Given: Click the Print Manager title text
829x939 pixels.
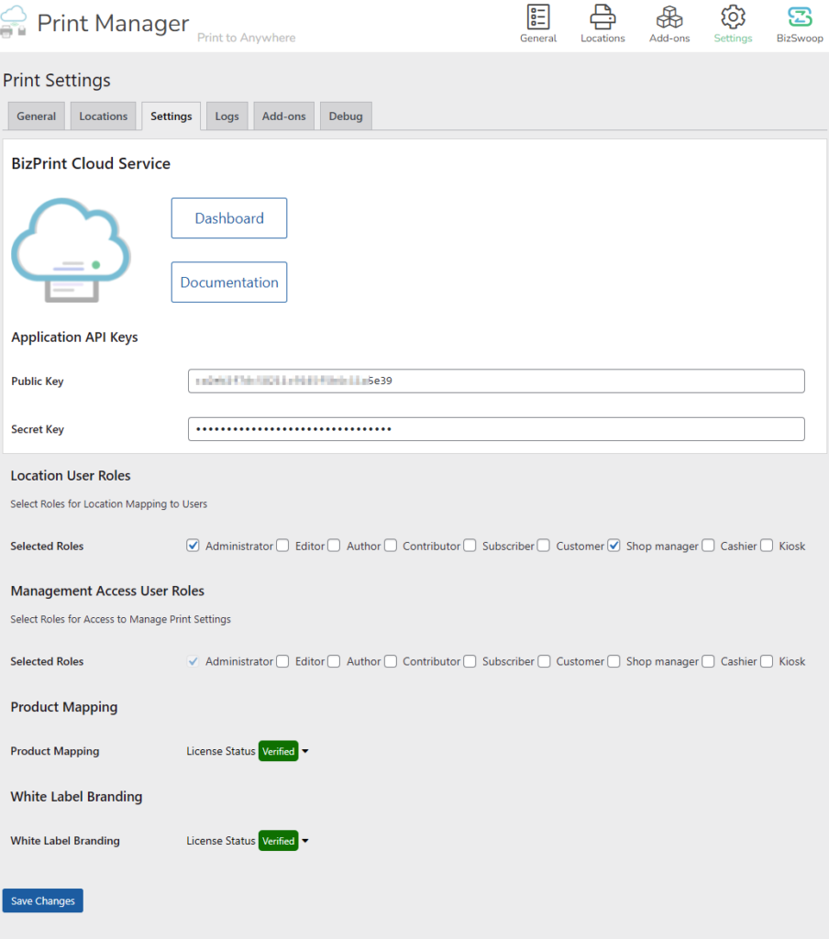Looking at the screenshot, I should 113,23.
